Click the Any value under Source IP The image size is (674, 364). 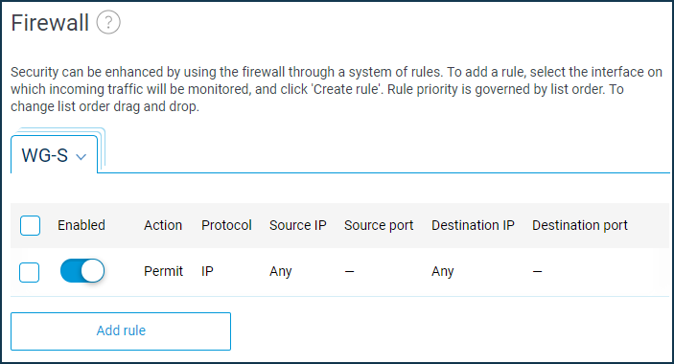[x=281, y=271]
